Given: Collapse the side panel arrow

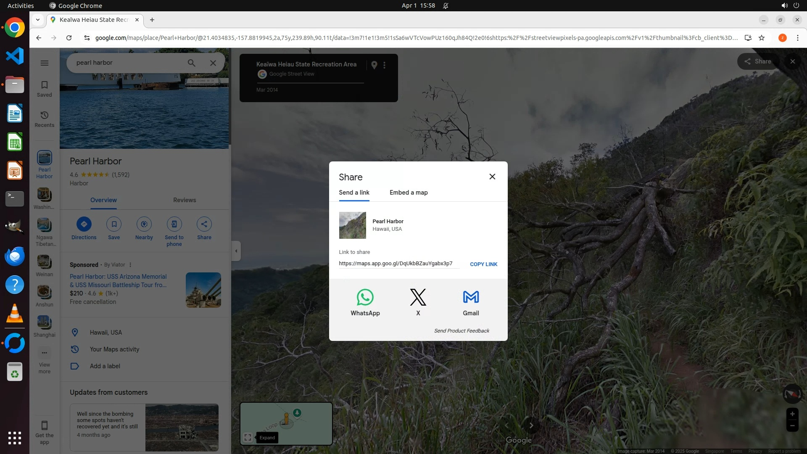Looking at the screenshot, I should pyautogui.click(x=236, y=251).
